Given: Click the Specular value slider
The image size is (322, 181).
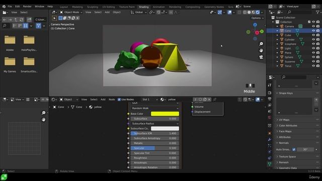Looking at the screenshot, I should pos(155,148).
